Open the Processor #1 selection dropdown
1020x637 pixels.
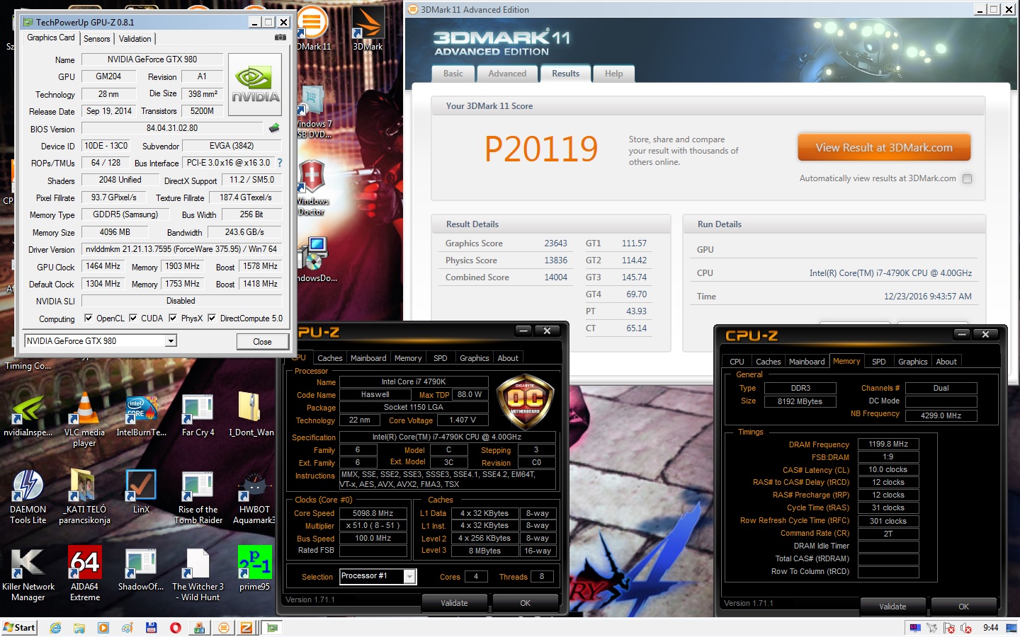[x=409, y=577]
